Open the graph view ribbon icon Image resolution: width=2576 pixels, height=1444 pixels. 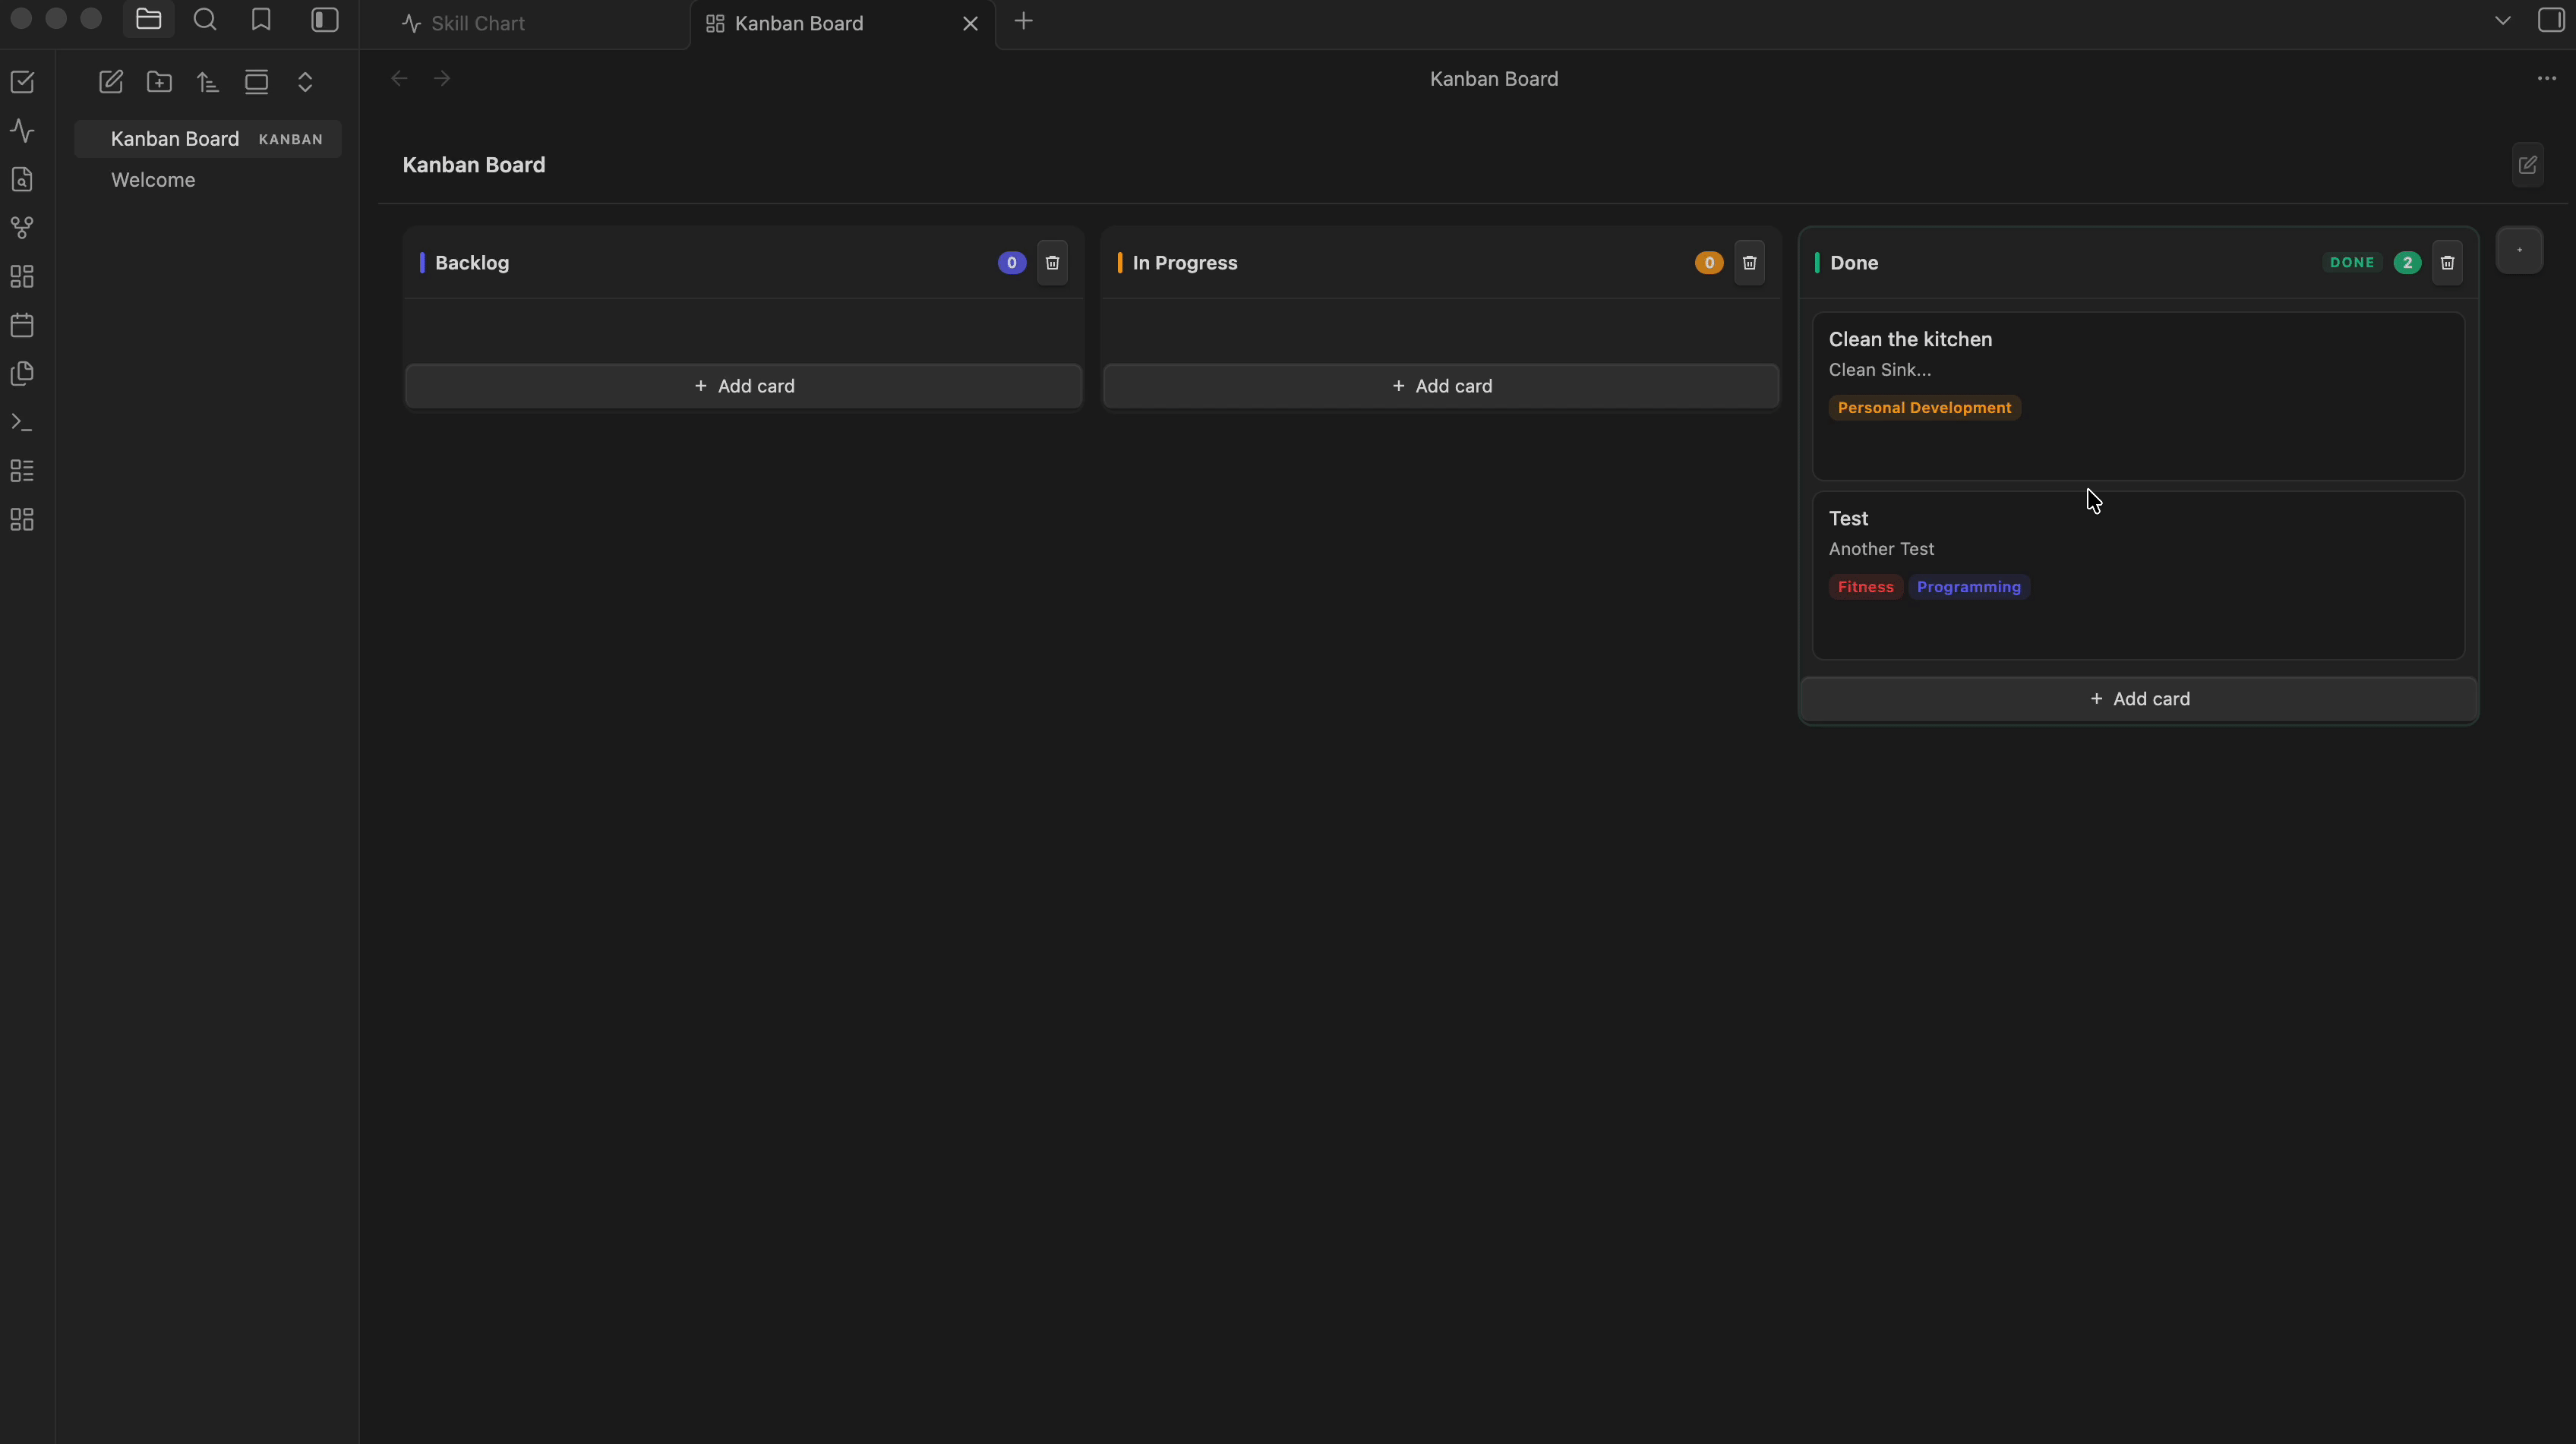22,228
